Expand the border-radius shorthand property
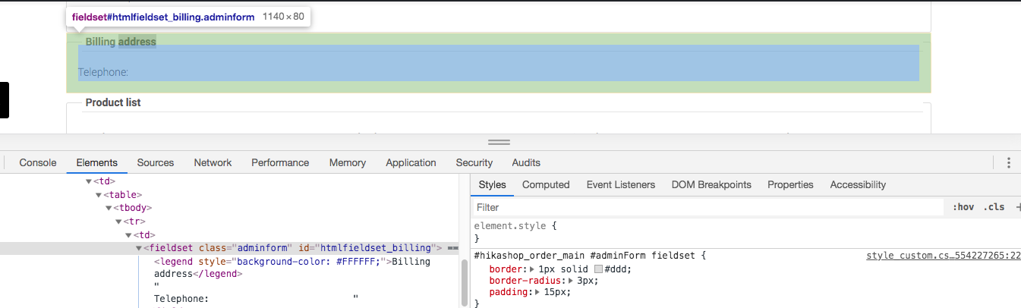 [x=571, y=281]
